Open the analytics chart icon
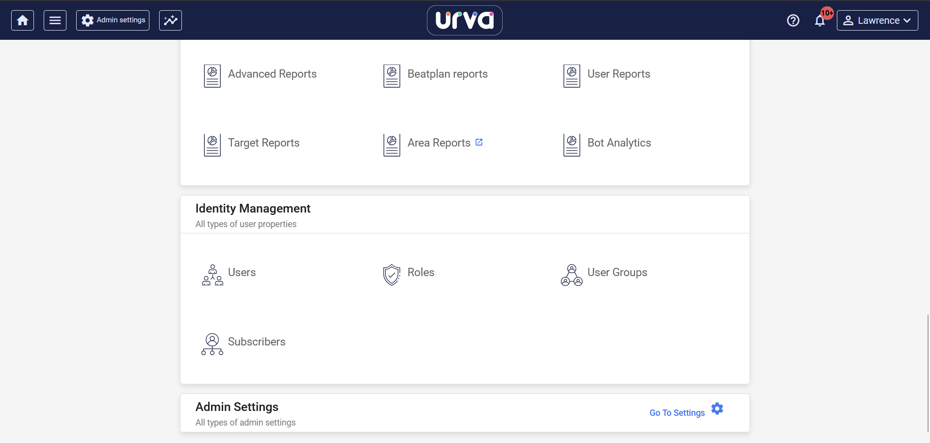The image size is (930, 443). coord(170,20)
